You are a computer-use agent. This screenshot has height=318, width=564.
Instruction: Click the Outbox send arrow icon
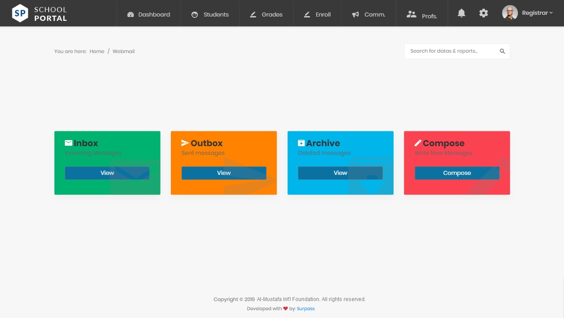(185, 143)
